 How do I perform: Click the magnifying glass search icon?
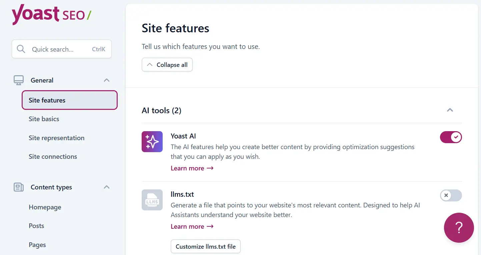click(x=21, y=49)
